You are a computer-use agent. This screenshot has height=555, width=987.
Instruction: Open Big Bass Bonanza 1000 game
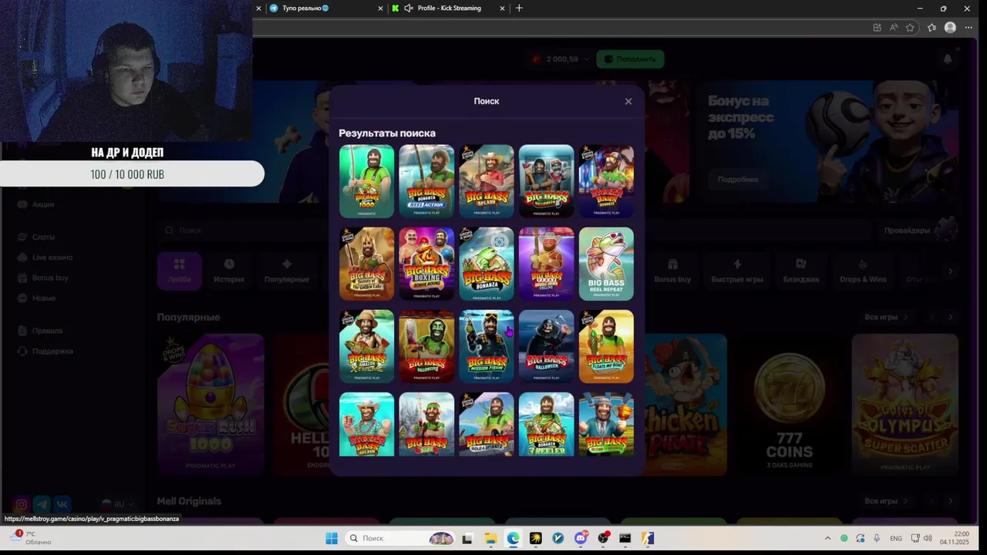(x=366, y=181)
